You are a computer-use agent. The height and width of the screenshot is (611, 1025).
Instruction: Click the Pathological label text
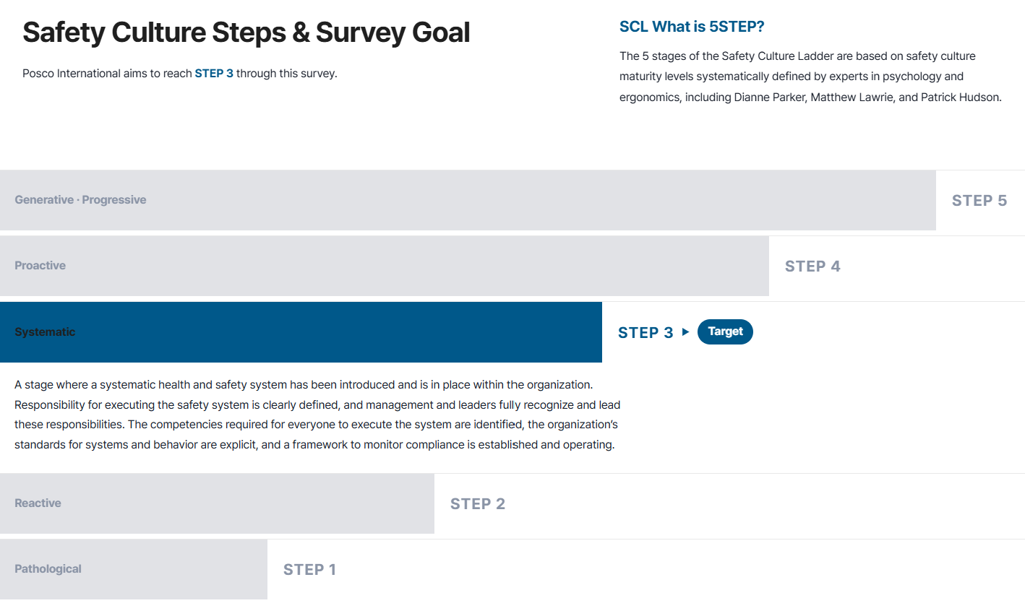(x=48, y=569)
